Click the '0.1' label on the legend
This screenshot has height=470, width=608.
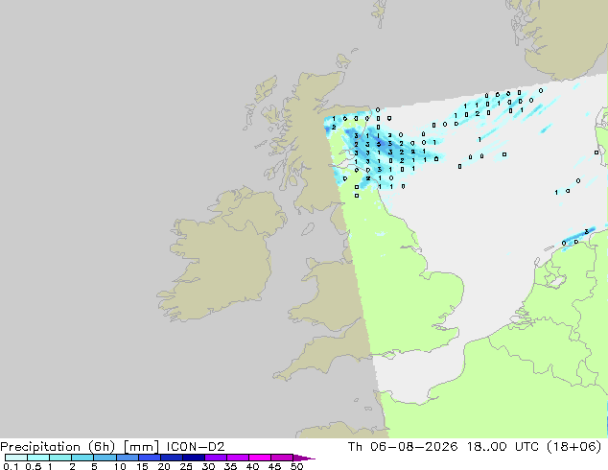point(11,466)
